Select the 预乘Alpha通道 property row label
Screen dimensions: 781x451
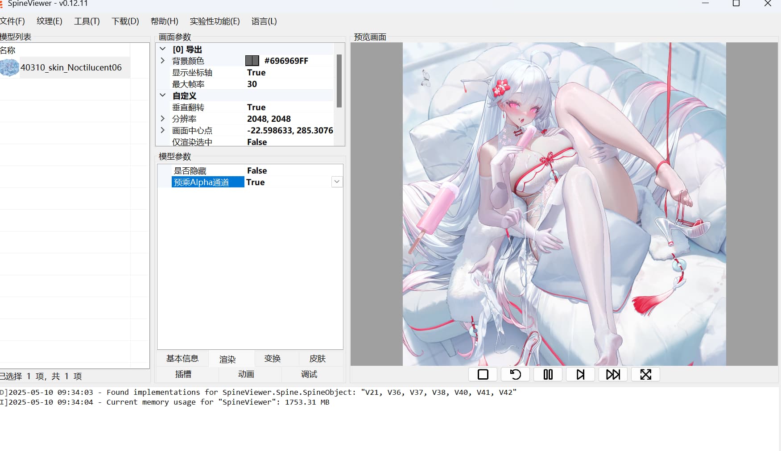(208, 182)
